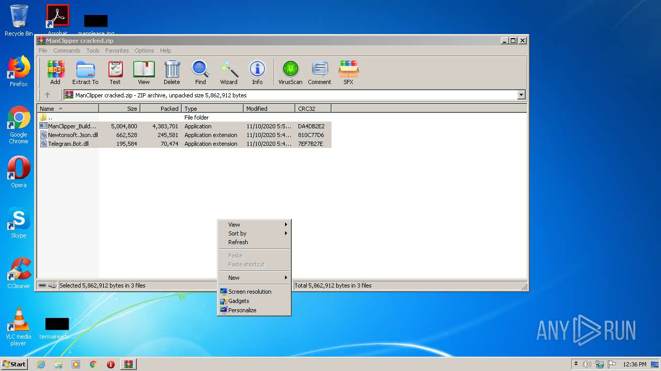Launch the Wizard wand icon
Viewport: 661px width, 371px height.
pos(229,73)
